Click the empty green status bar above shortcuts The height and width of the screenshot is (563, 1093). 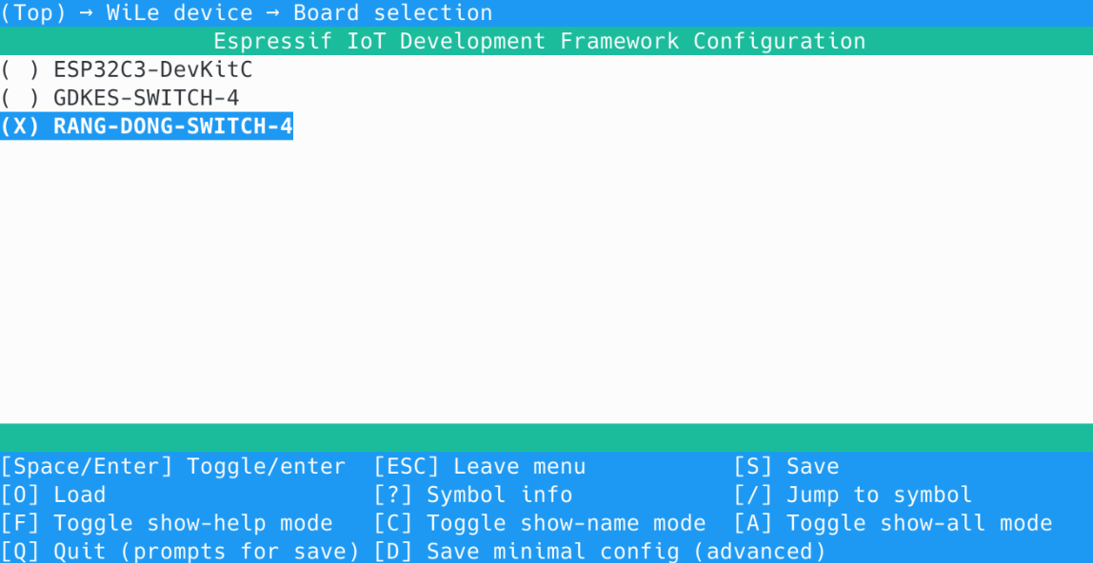pyautogui.click(x=546, y=437)
